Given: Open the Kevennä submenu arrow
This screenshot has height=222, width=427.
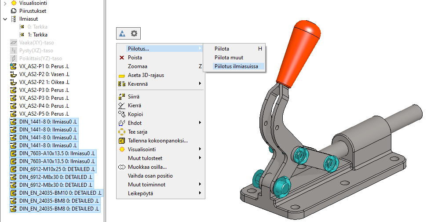Looking at the screenshot, I should [200, 84].
